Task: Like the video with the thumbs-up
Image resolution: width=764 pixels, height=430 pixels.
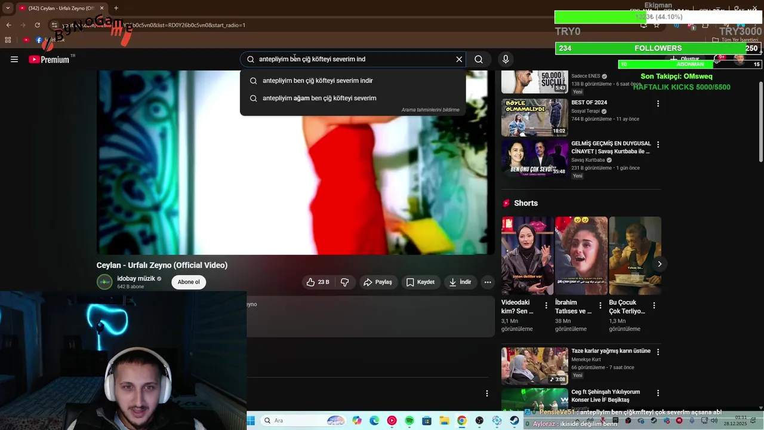Action: [318, 282]
